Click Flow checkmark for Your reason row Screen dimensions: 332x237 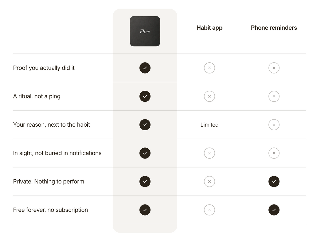145,125
